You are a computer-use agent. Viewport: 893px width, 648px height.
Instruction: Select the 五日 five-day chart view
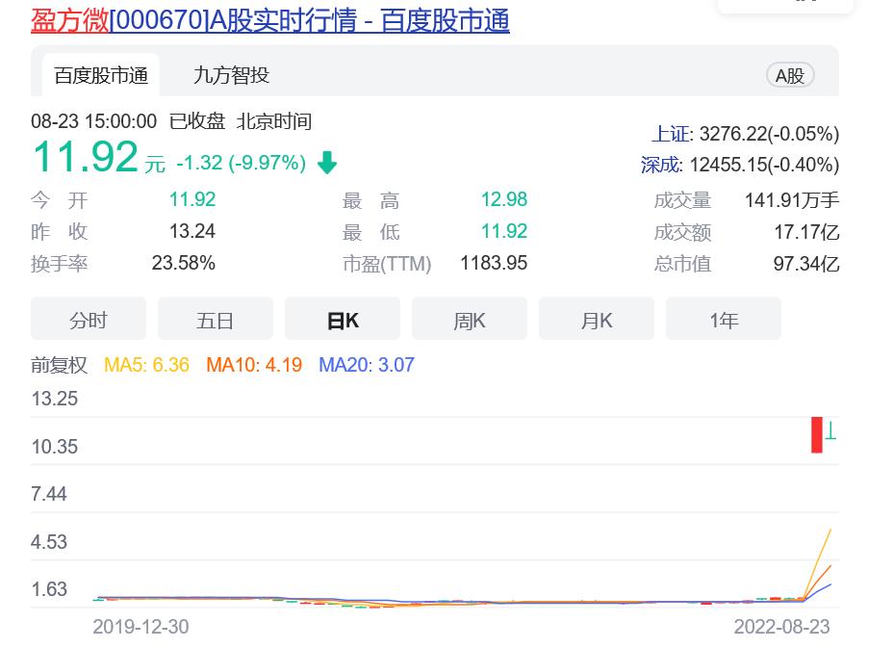pos(215,319)
